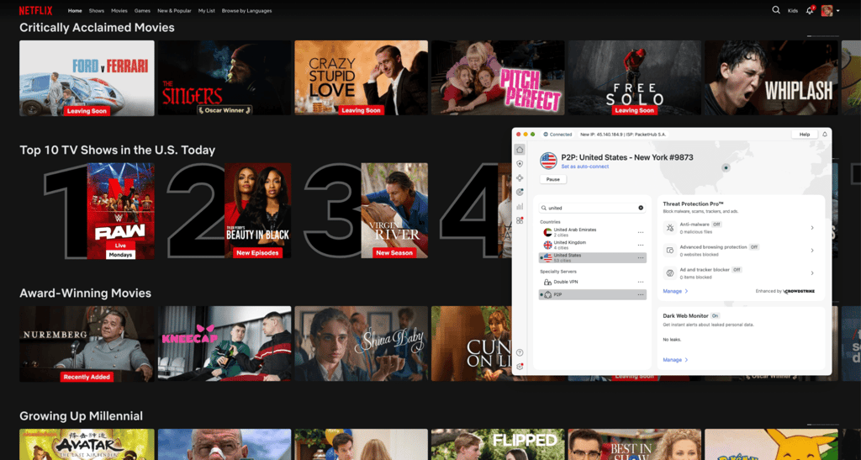
Task: Open VPN Home sidebar icon
Action: coord(520,150)
